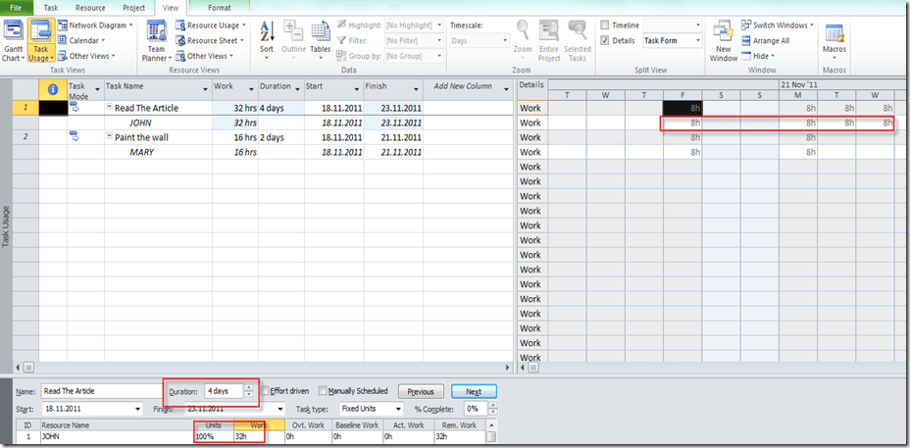Uncheck the Details checkbox
Image resolution: width=910 pixels, height=448 pixels.
pyautogui.click(x=605, y=41)
